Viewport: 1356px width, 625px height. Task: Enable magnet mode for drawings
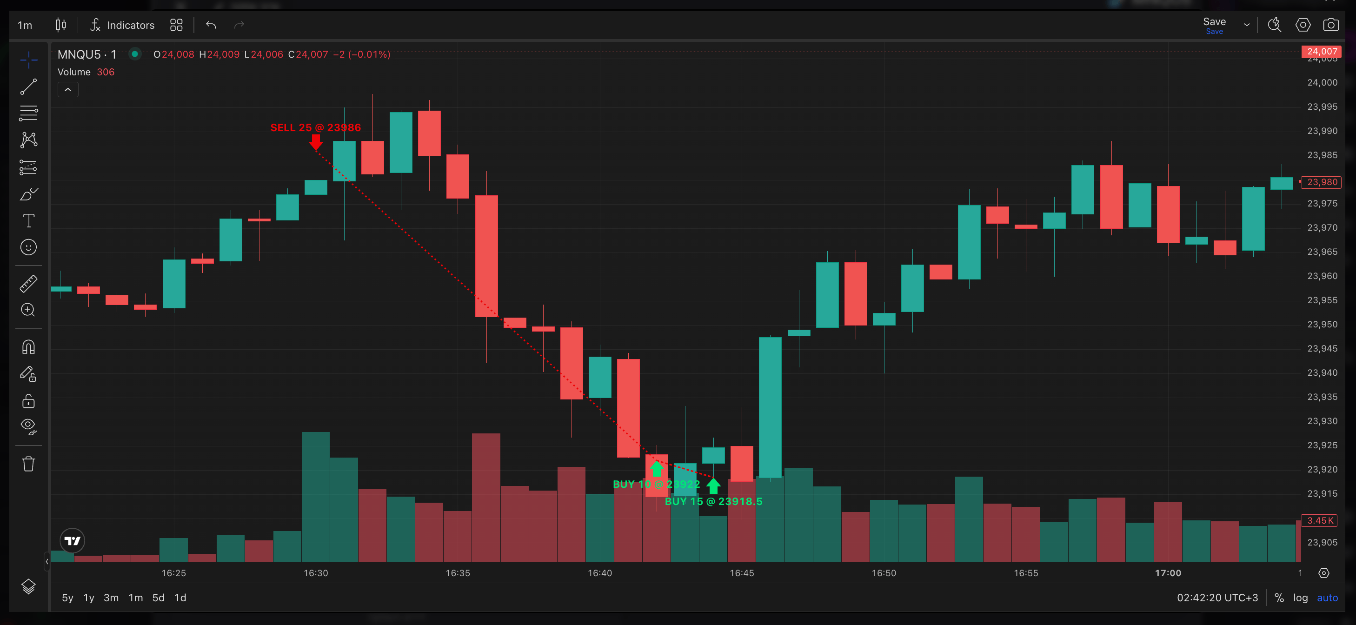(29, 346)
